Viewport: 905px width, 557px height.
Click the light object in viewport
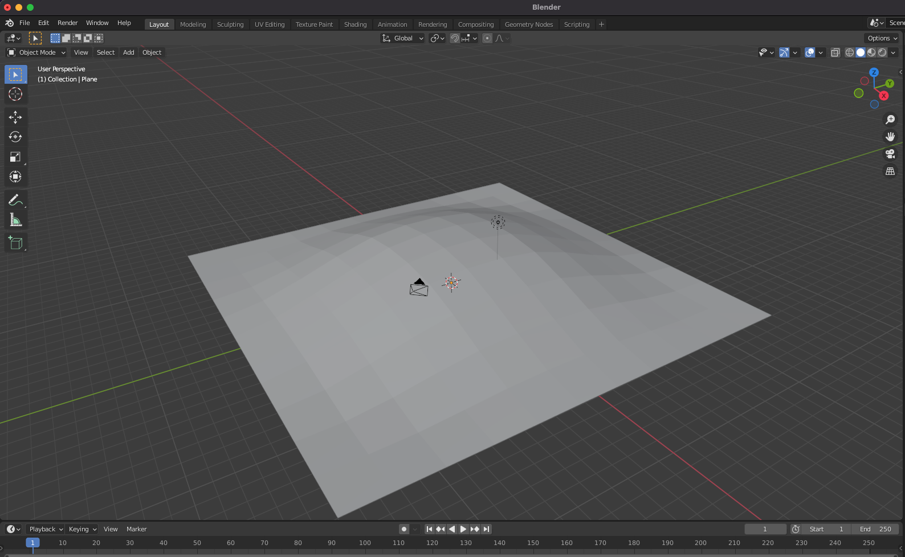[498, 222]
